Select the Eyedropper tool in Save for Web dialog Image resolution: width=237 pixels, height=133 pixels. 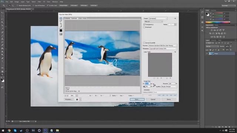pyautogui.click(x=61, y=27)
